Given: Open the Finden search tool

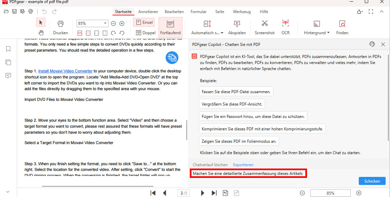Looking at the screenshot, I should [x=342, y=27].
